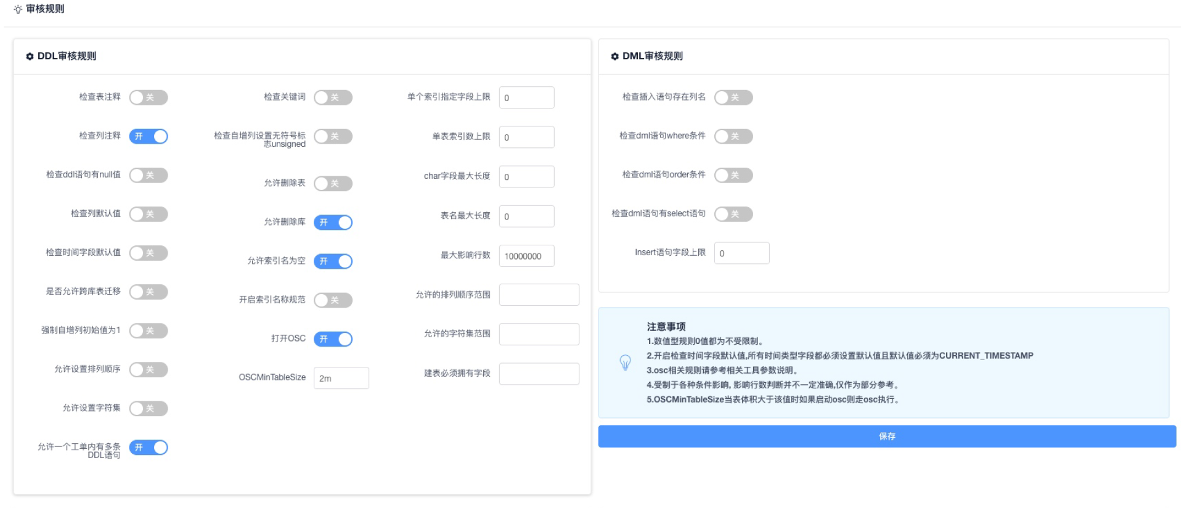Image resolution: width=1187 pixels, height=508 pixels.
Task: Click the 保存 button
Action: [x=886, y=436]
